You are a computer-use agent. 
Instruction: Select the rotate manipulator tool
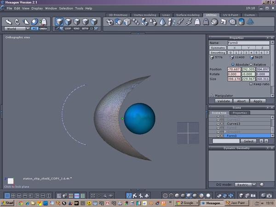[17, 22]
